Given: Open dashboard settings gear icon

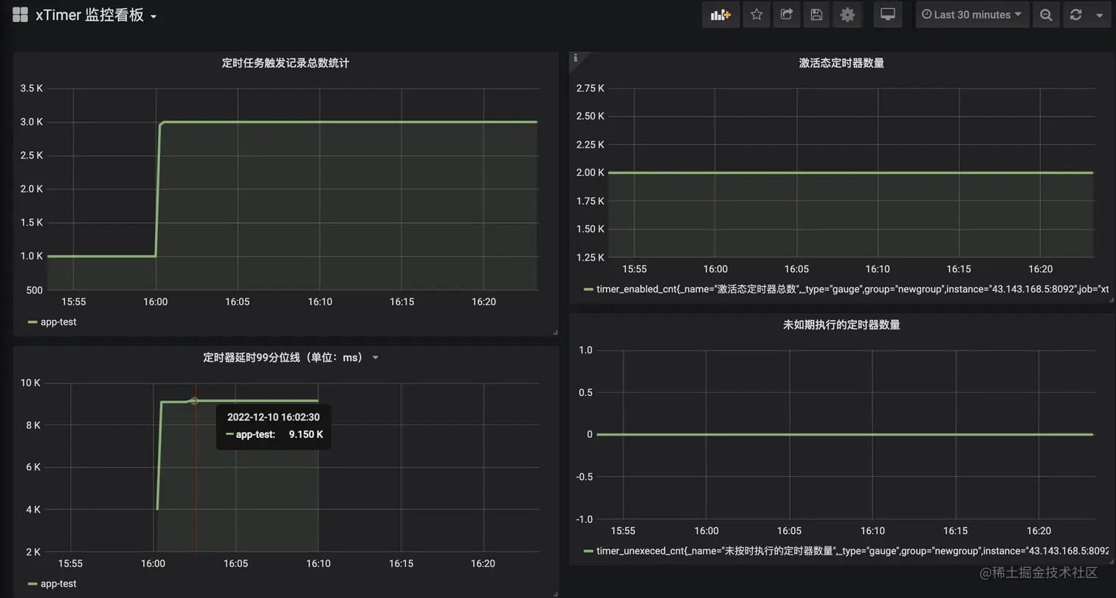Looking at the screenshot, I should point(847,15).
